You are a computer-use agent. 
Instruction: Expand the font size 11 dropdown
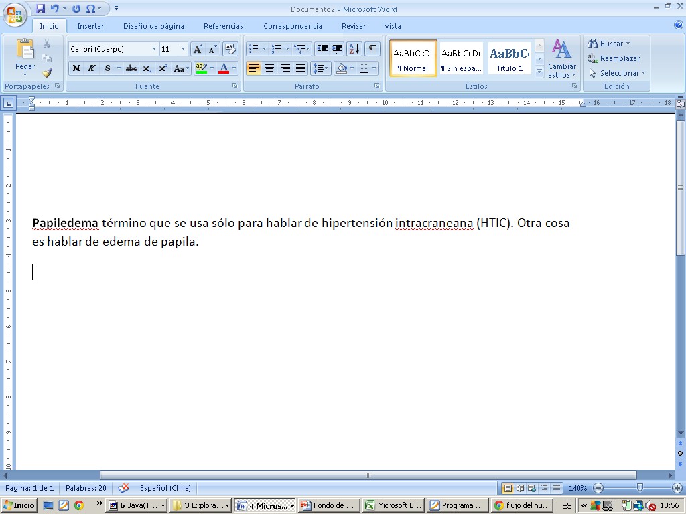[184, 49]
